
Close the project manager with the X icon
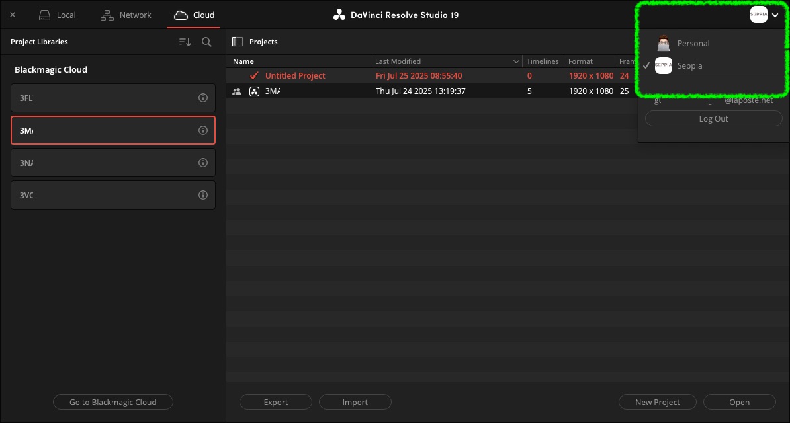click(x=13, y=15)
